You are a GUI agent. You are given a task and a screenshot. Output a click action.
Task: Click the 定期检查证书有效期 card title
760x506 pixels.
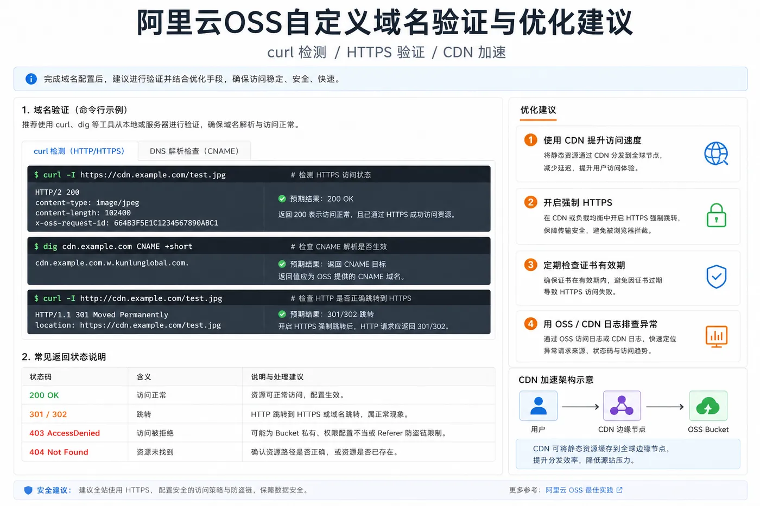point(584,265)
